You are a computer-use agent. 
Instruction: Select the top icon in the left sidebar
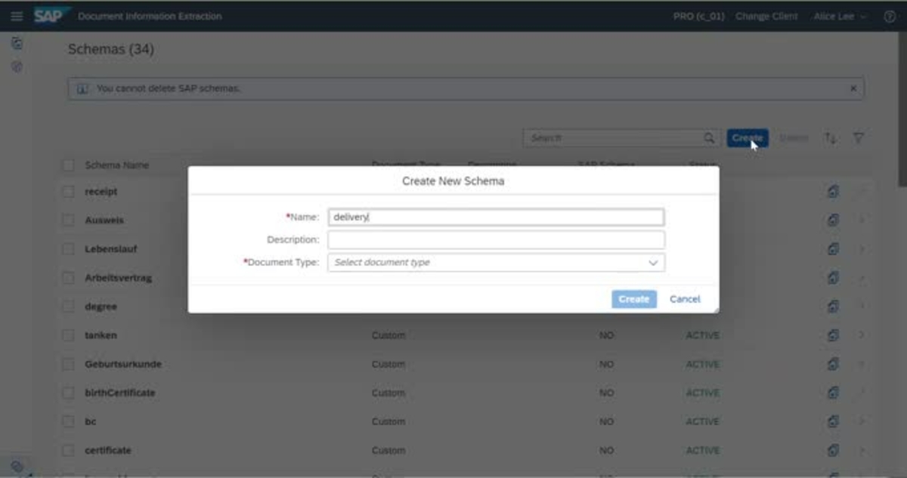pyautogui.click(x=18, y=42)
